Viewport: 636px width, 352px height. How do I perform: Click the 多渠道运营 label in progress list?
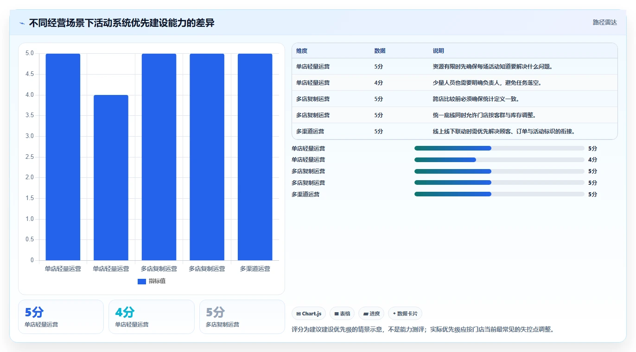[305, 194]
